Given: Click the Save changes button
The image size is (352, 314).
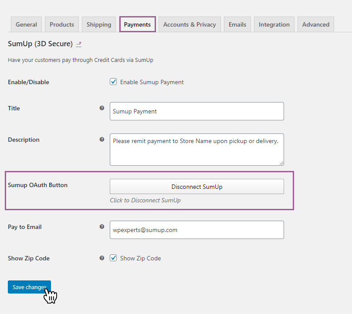Looking at the screenshot, I should (x=29, y=287).
